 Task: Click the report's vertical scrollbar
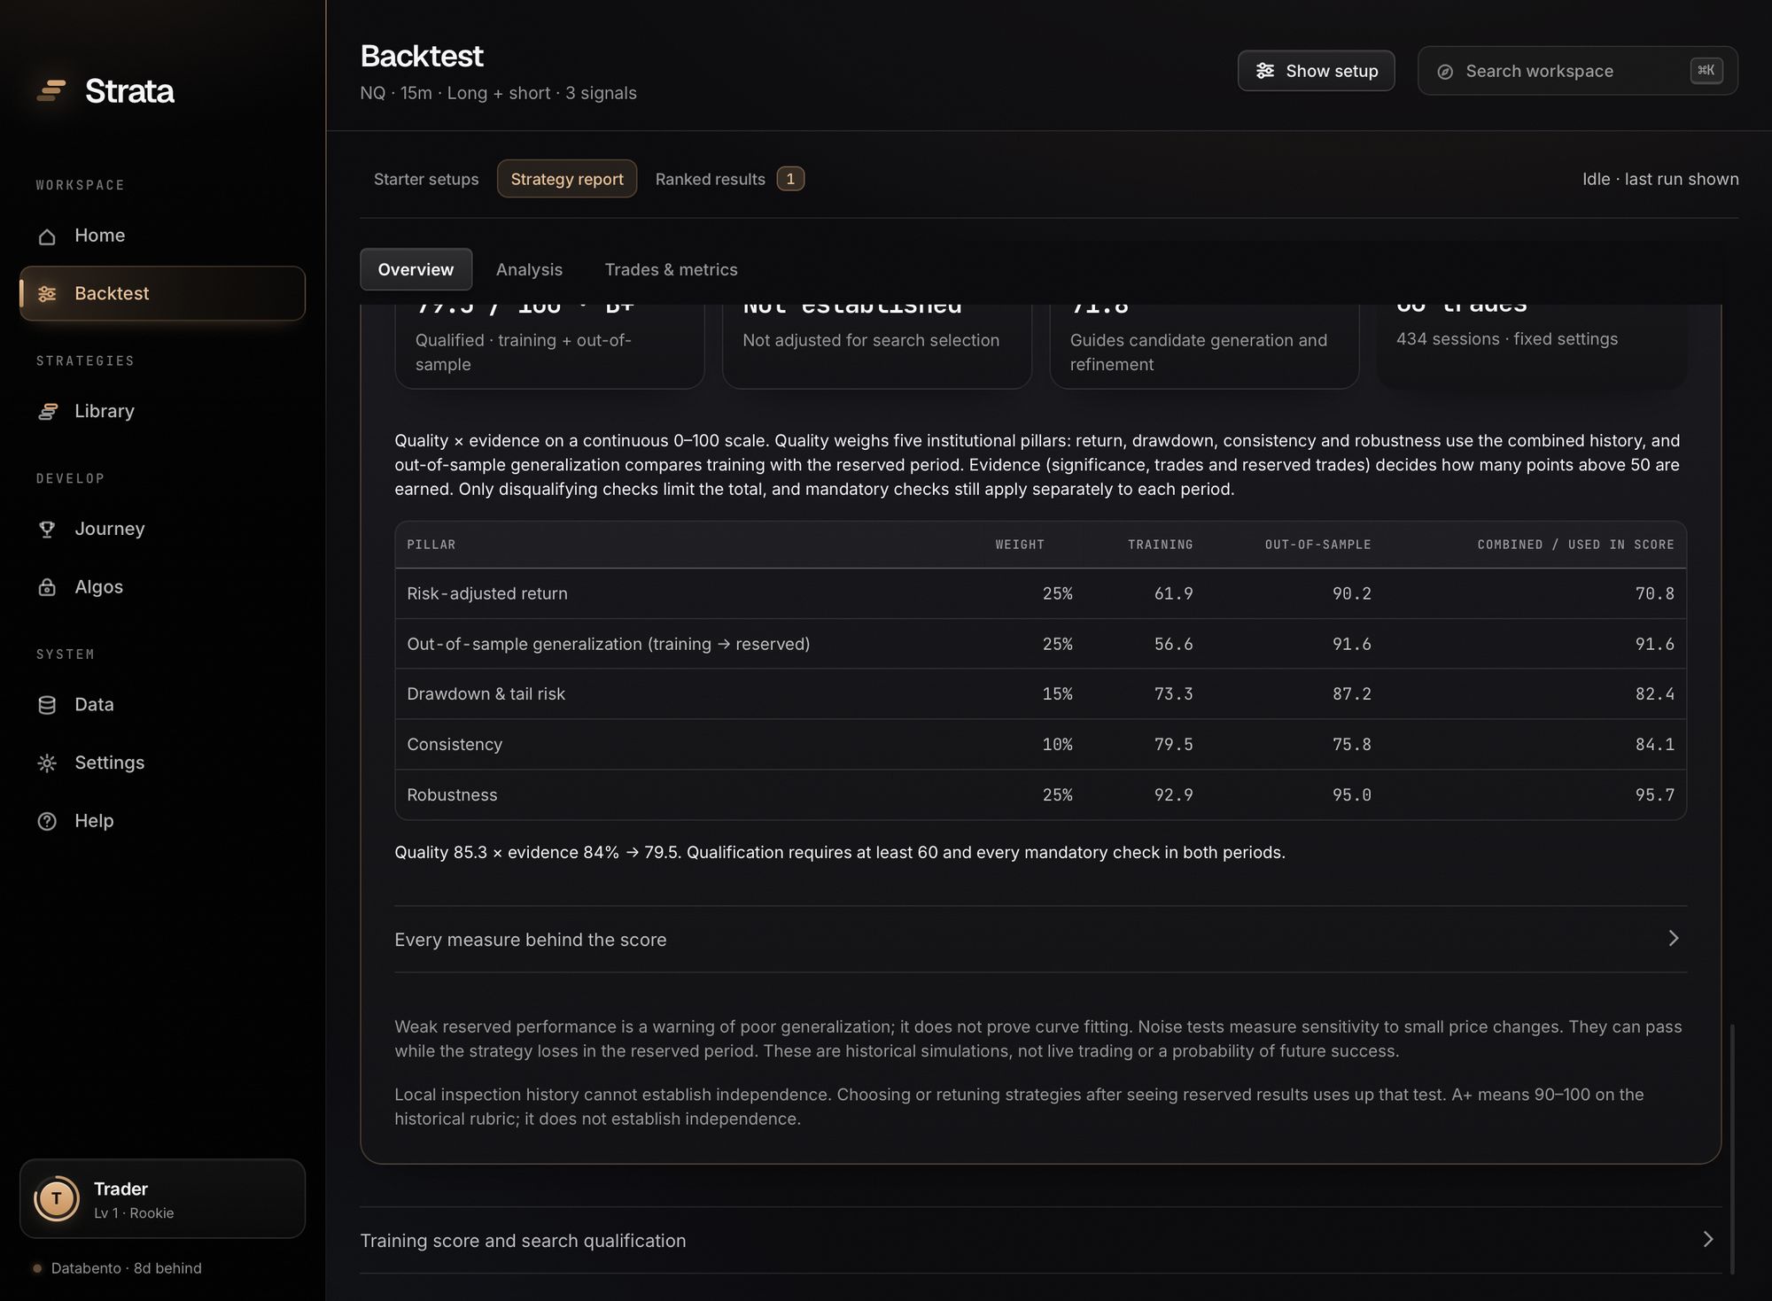pos(1731,1149)
